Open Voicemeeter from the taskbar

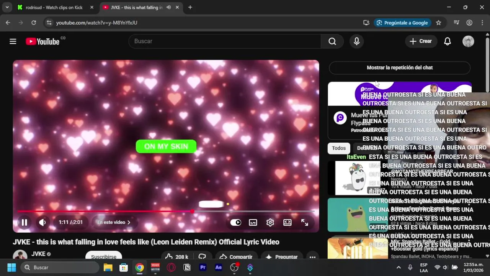(155, 267)
